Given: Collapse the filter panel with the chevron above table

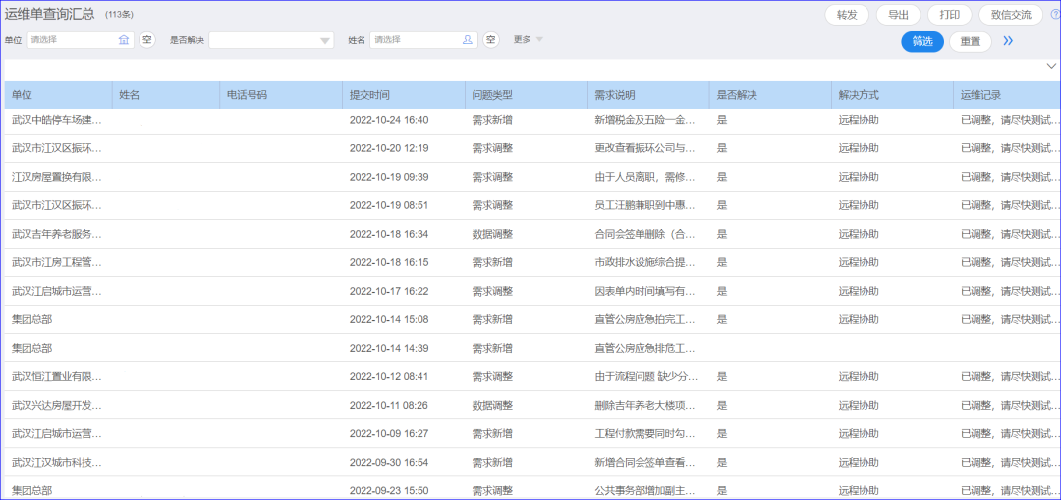Looking at the screenshot, I should (1051, 66).
